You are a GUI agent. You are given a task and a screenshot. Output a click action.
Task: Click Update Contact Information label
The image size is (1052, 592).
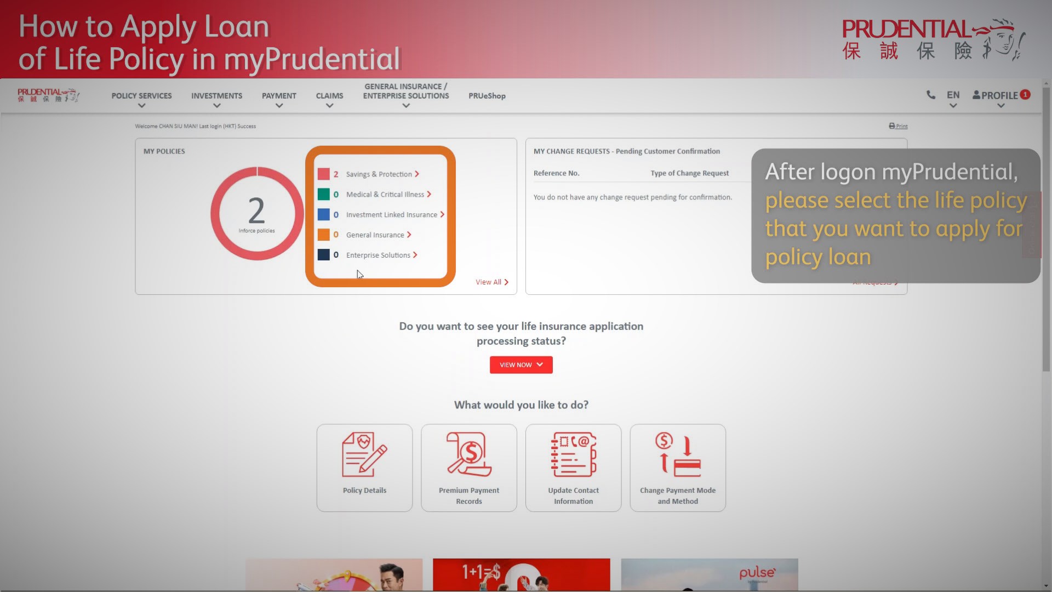(574, 496)
